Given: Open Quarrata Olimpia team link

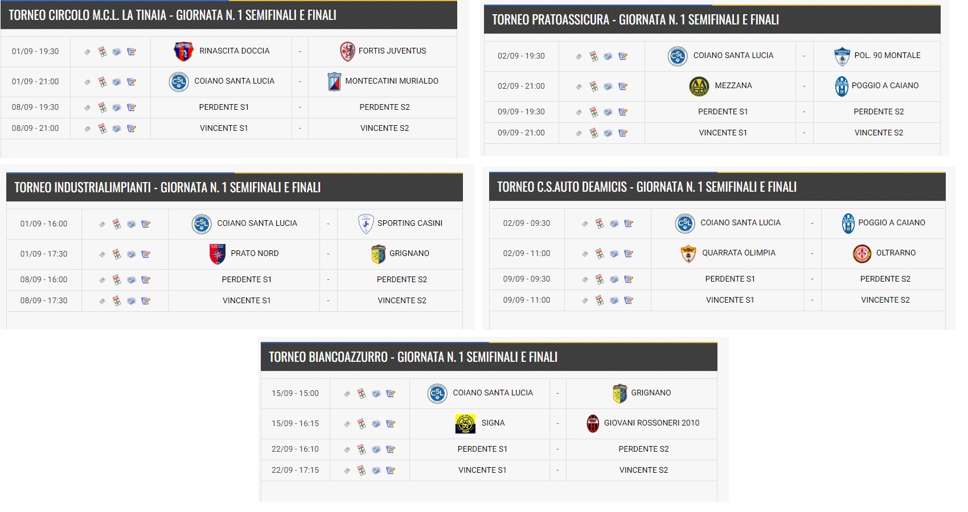Looking at the screenshot, I should (739, 253).
